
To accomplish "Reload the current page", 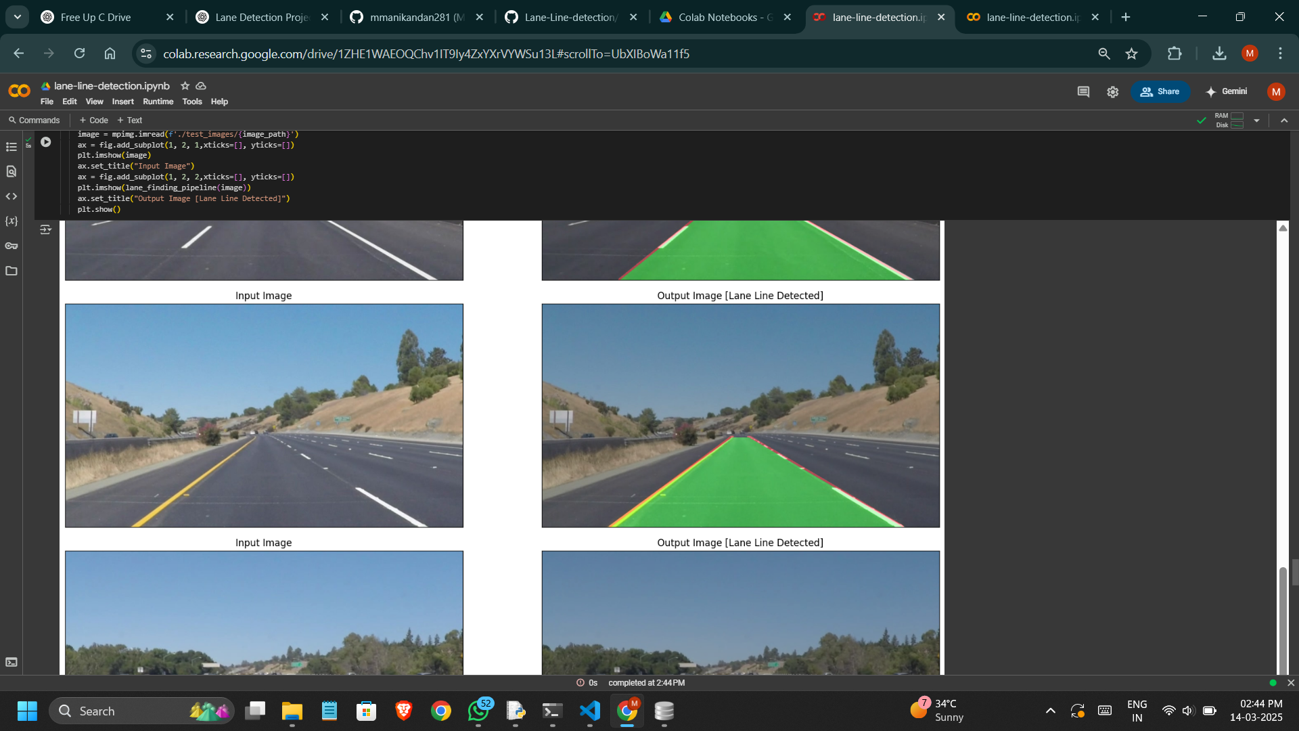I will click(79, 53).
